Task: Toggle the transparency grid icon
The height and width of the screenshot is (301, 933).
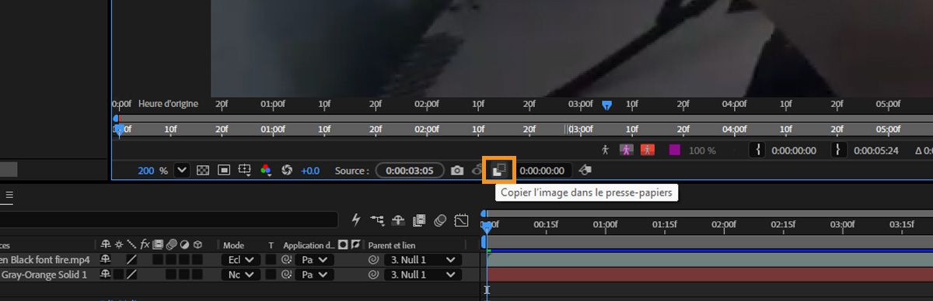Action: tap(203, 170)
